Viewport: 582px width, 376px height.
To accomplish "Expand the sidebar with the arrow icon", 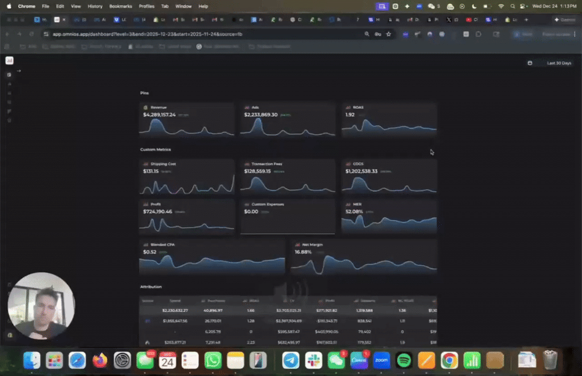I will click(19, 71).
